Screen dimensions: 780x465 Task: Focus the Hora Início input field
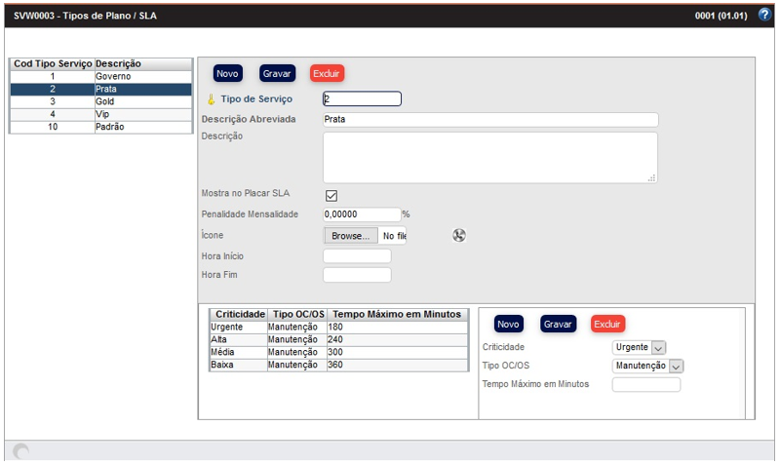tap(357, 256)
